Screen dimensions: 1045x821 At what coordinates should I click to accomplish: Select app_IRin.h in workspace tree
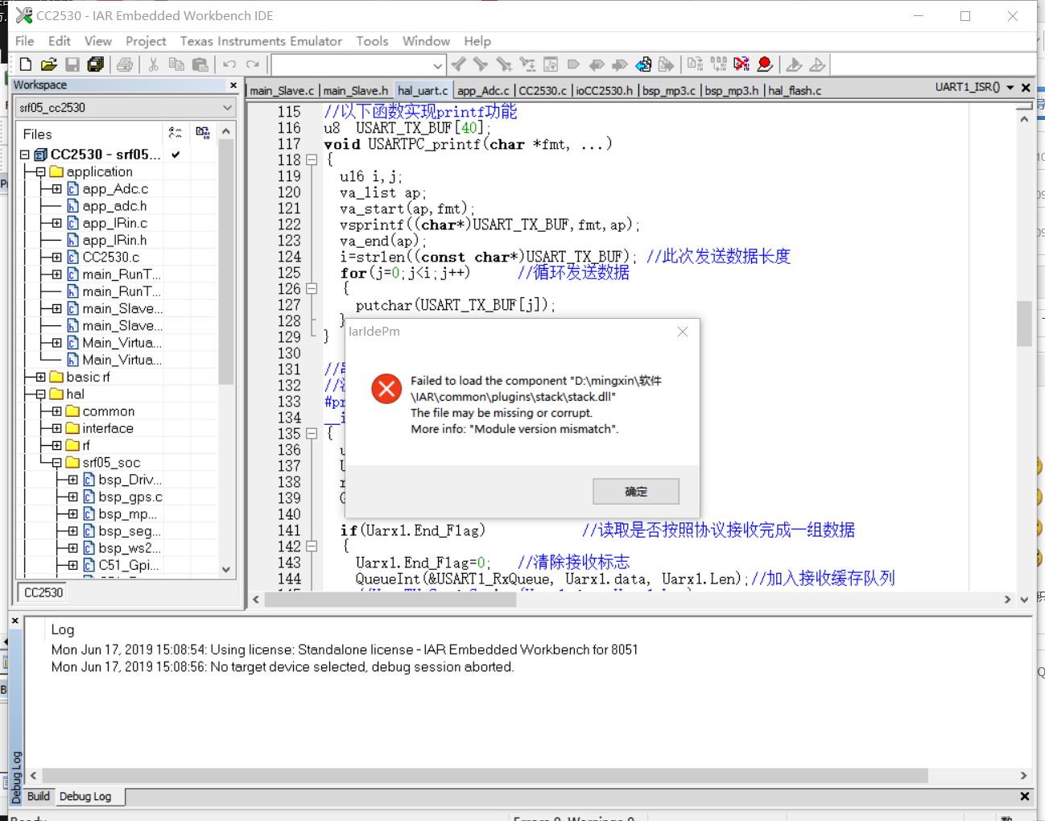[x=114, y=241]
